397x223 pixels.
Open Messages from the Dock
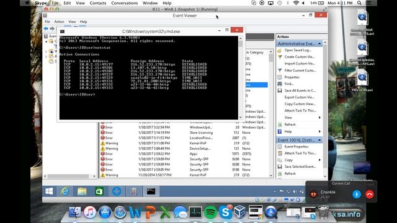coord(180,212)
